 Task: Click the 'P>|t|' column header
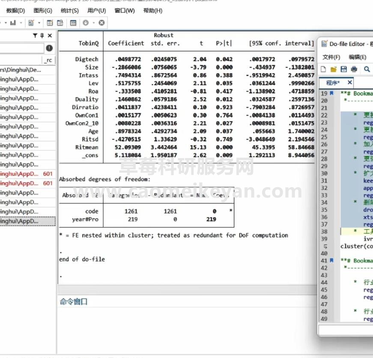click(x=224, y=43)
